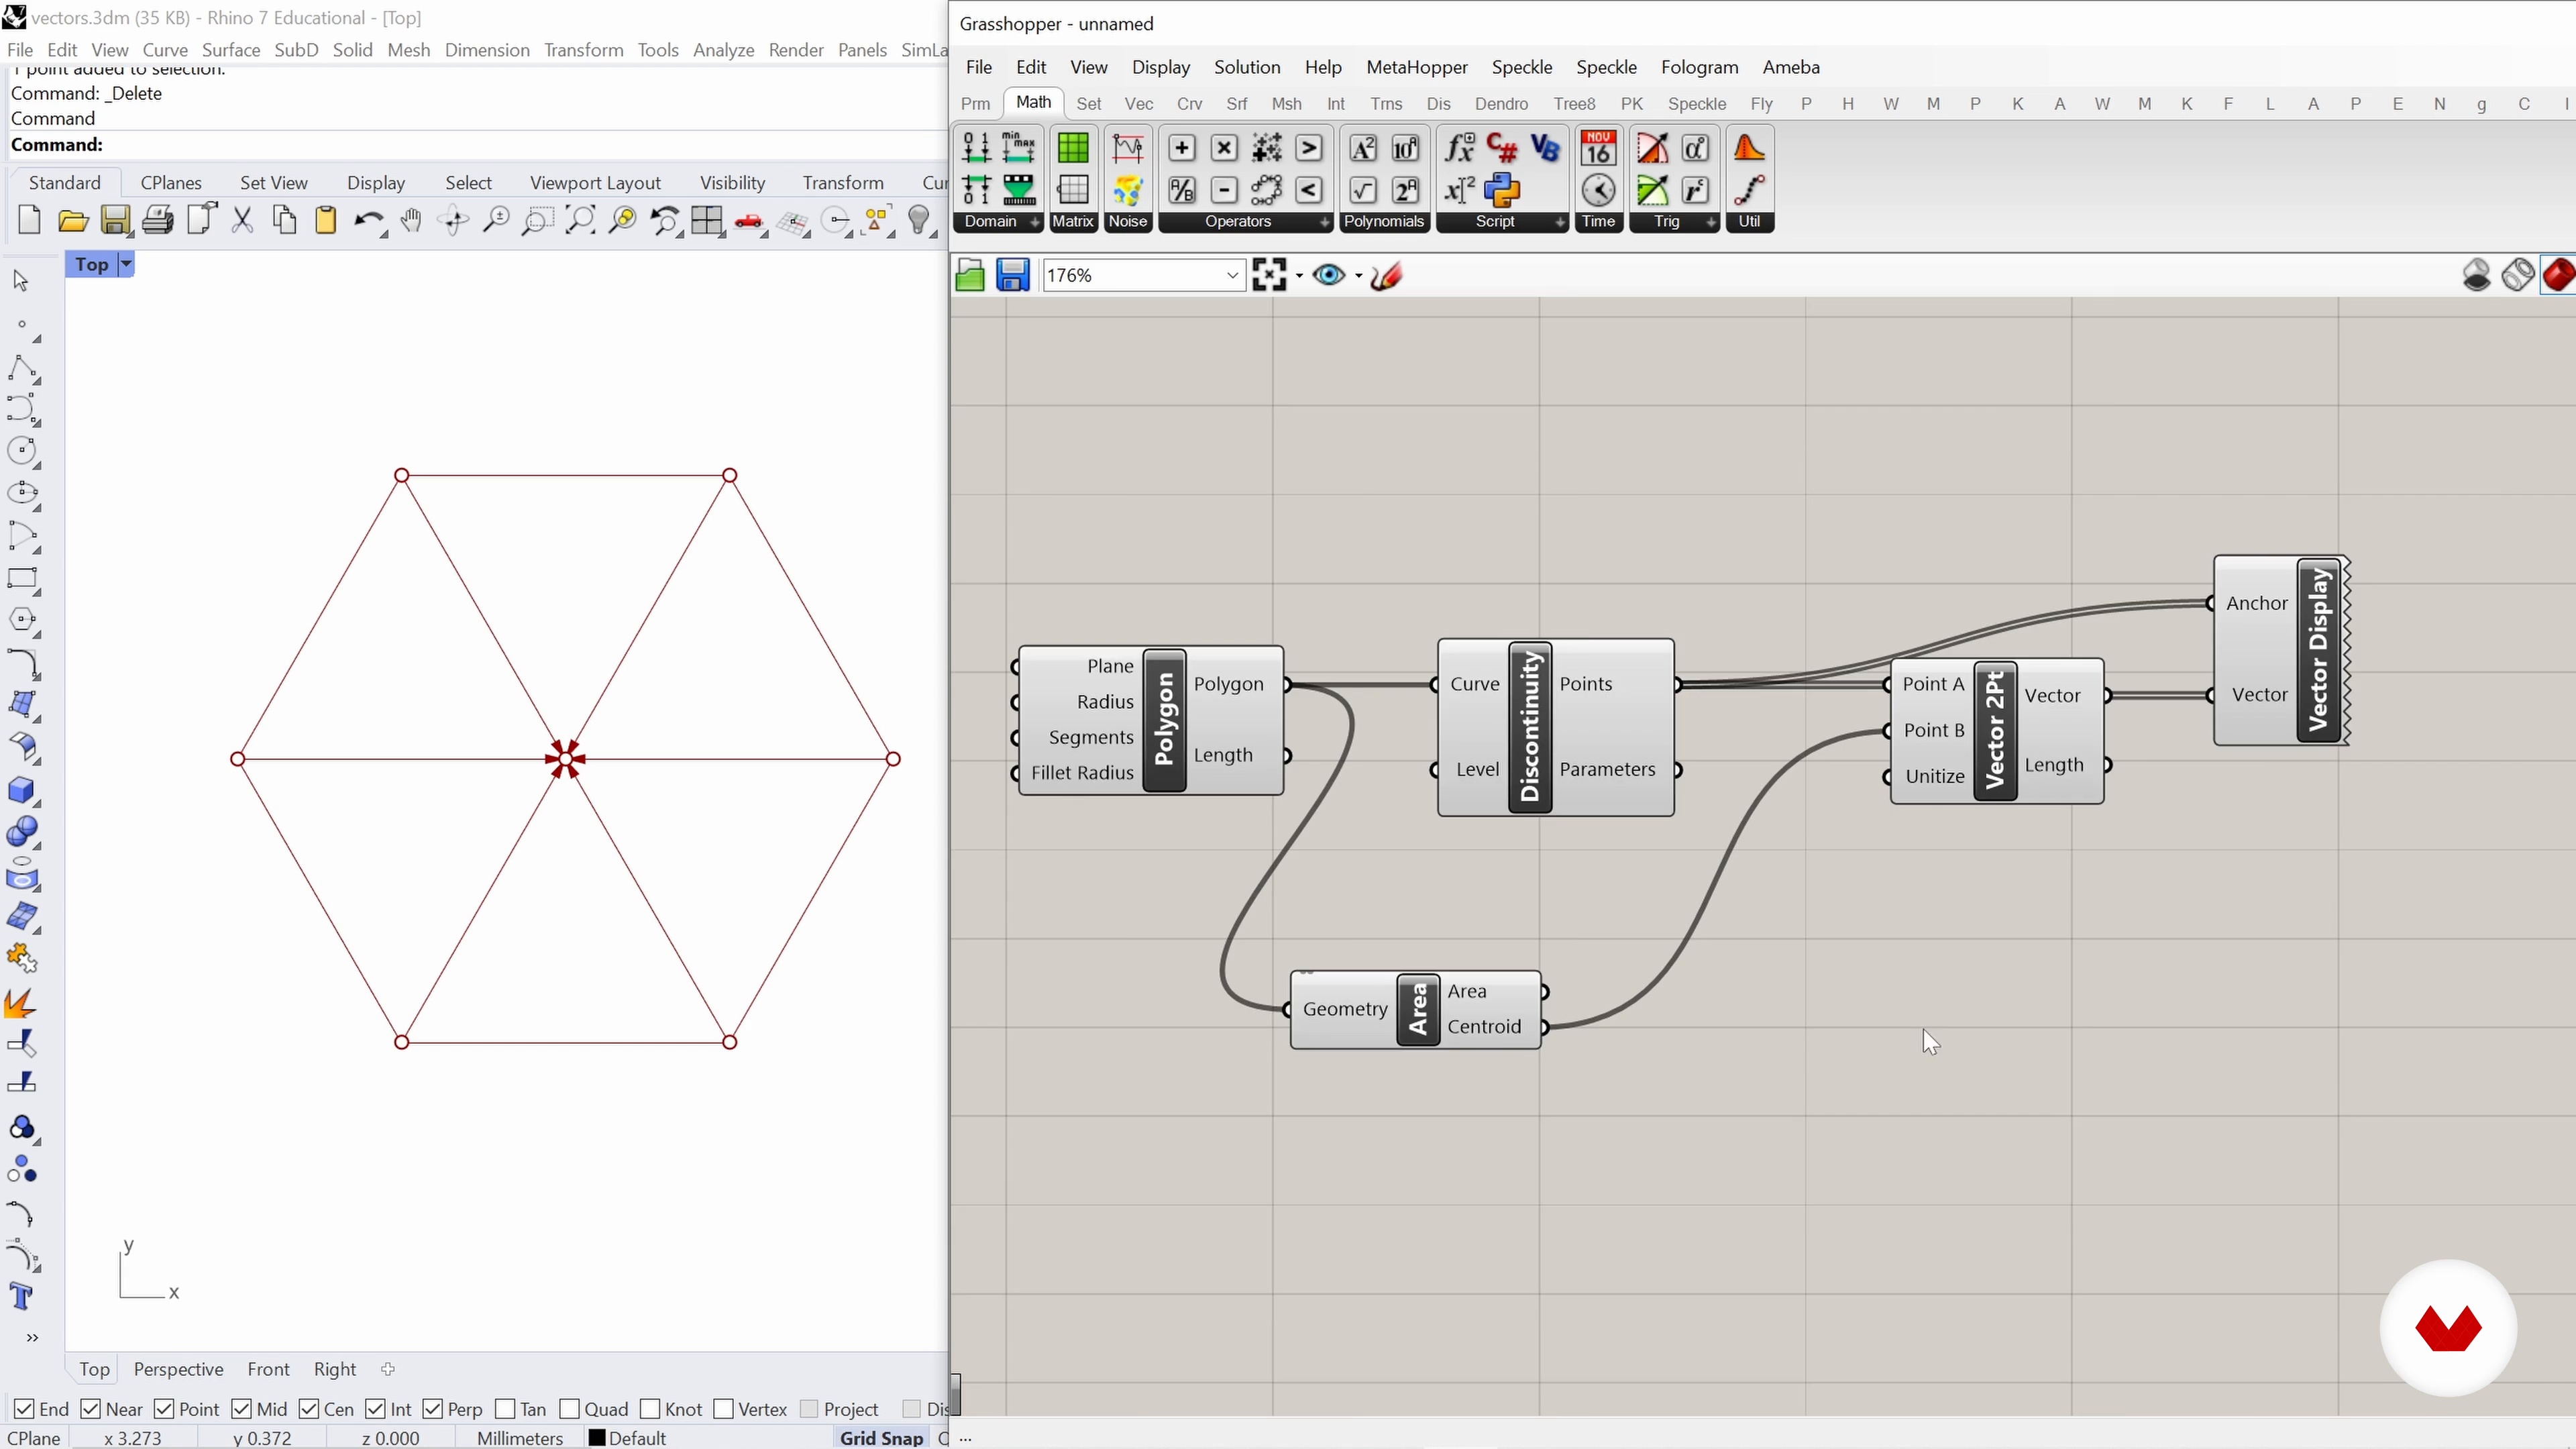This screenshot has width=2576, height=1449.
Task: Expand the Script panel dropdown
Action: (1559, 222)
